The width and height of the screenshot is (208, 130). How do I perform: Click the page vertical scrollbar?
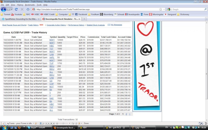click(206, 74)
